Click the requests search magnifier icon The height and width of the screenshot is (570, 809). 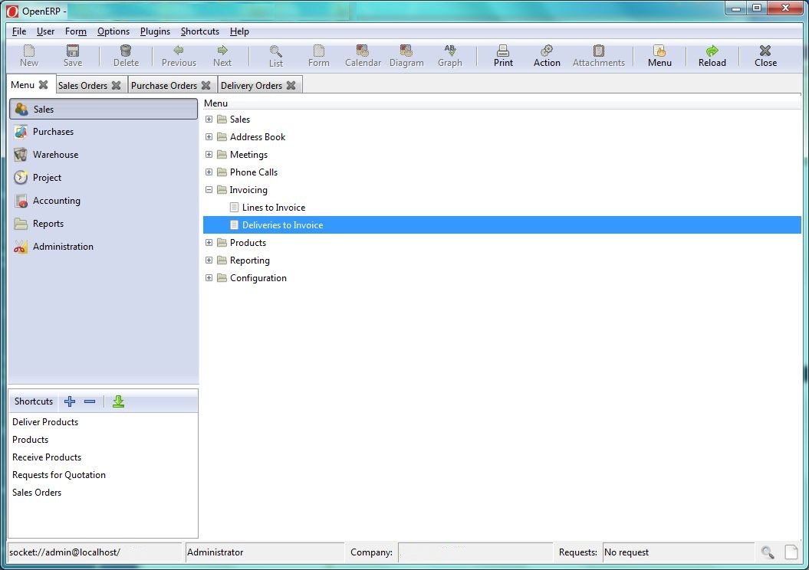coord(768,552)
